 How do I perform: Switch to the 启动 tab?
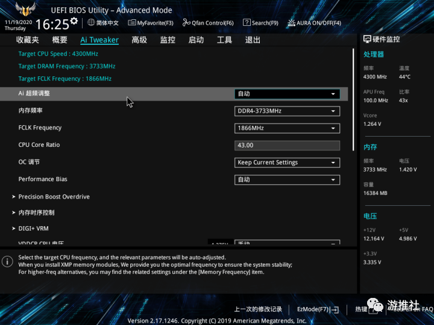pyautogui.click(x=196, y=40)
